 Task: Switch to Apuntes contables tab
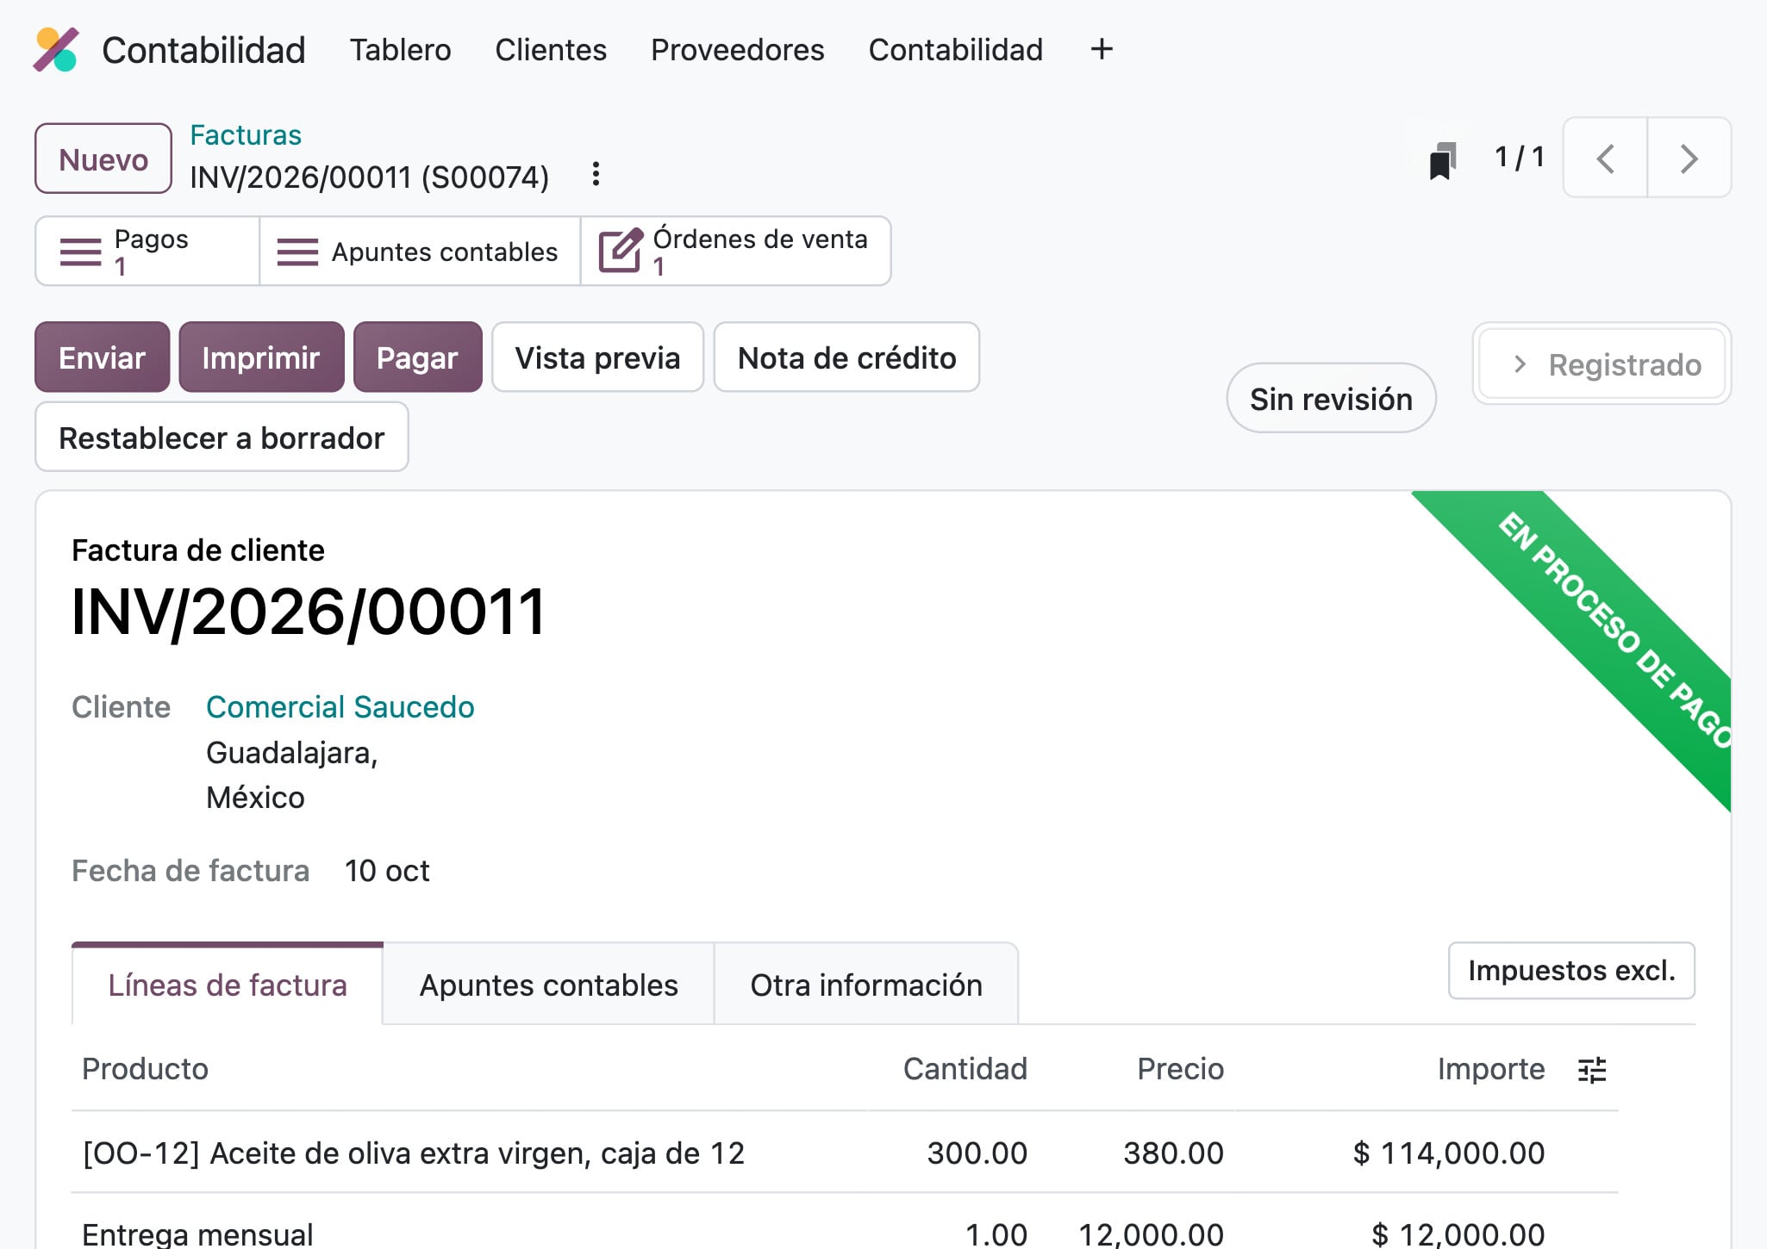(x=548, y=985)
